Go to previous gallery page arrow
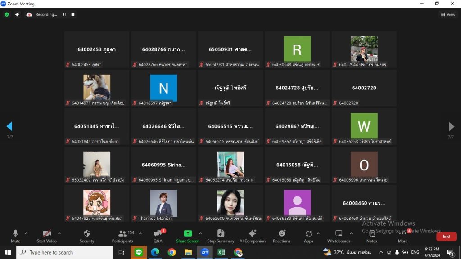Viewport: 461px width, 259px height. (x=9, y=126)
